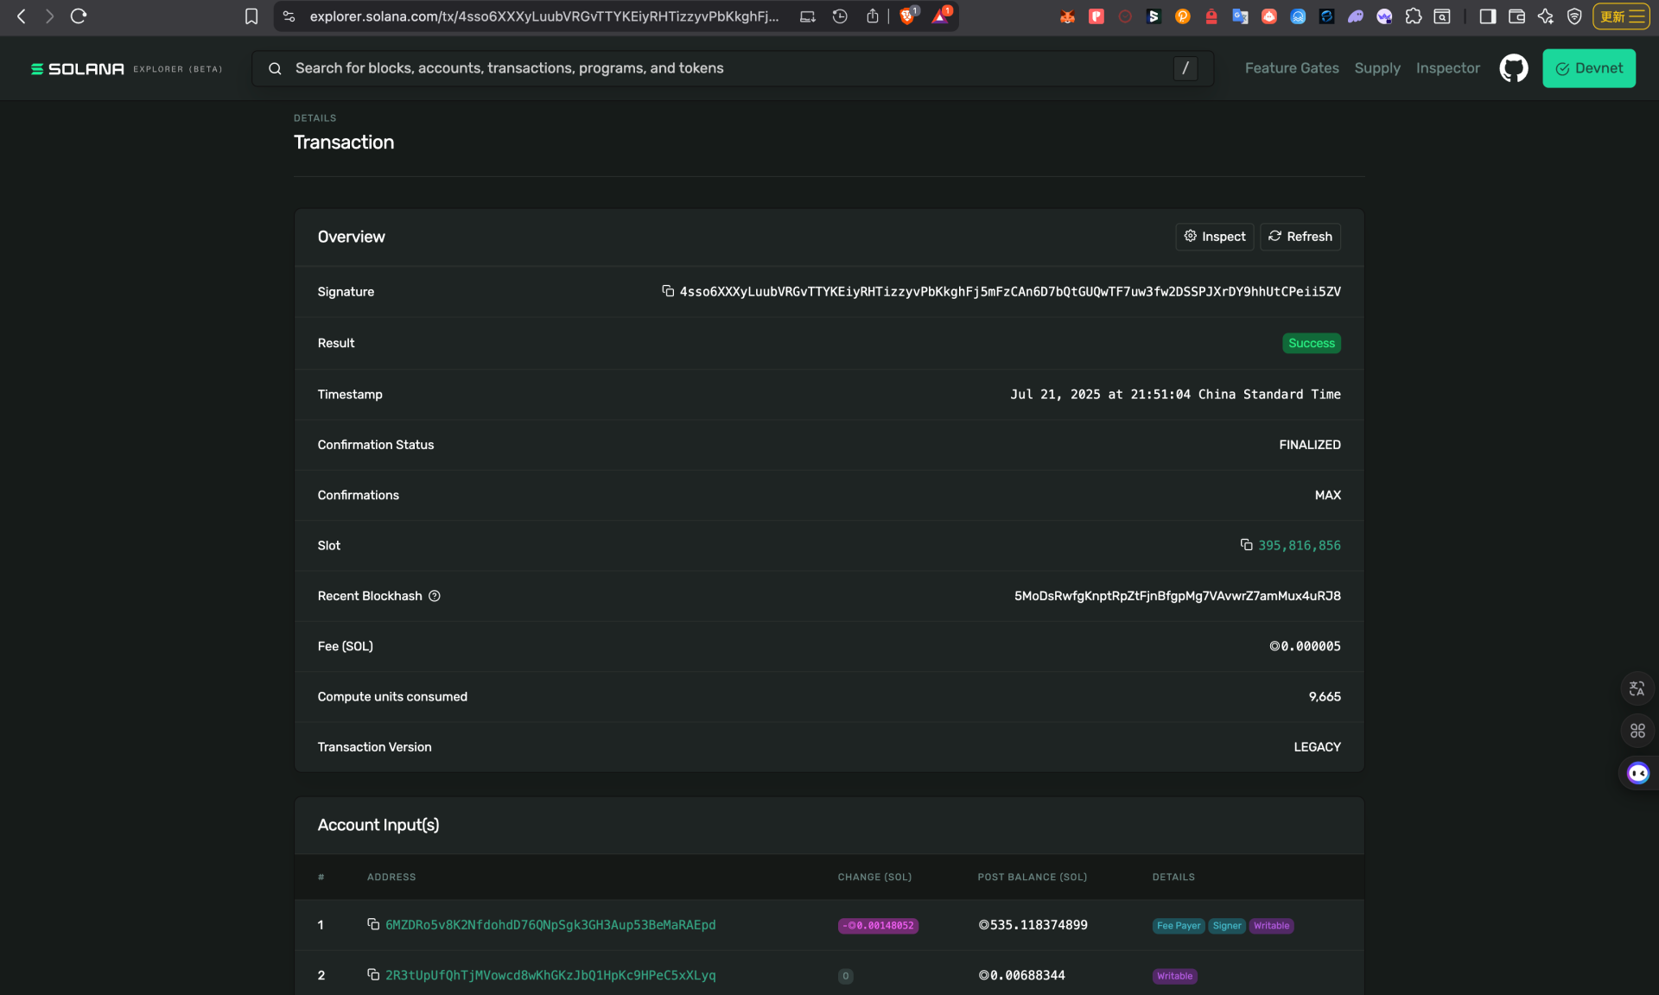Open site settings icon in address bar

point(289,16)
